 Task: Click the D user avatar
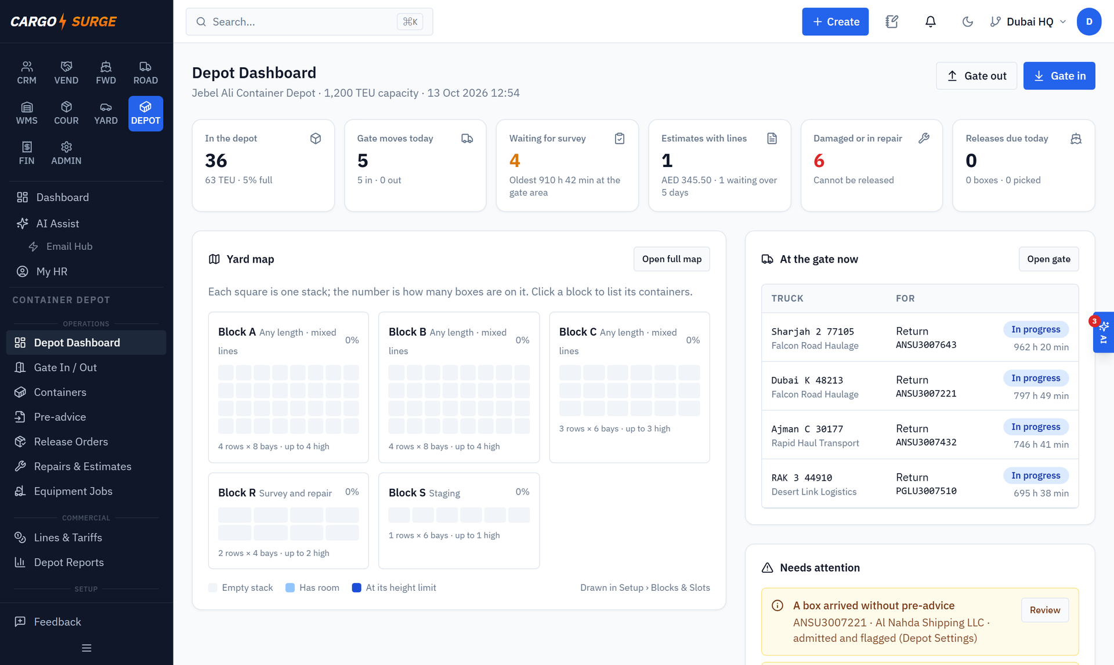tap(1089, 21)
